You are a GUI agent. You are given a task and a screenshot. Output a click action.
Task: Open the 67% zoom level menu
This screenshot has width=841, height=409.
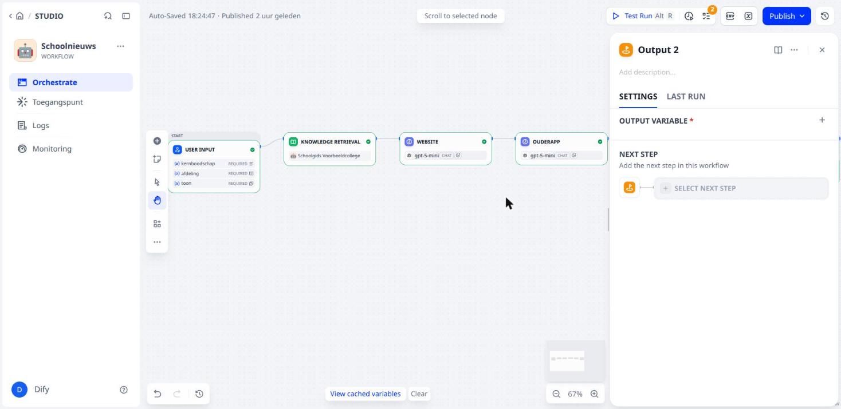coord(575,394)
